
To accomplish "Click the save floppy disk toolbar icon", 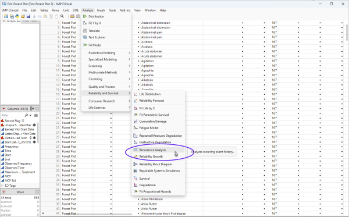I will [x=29, y=16].
